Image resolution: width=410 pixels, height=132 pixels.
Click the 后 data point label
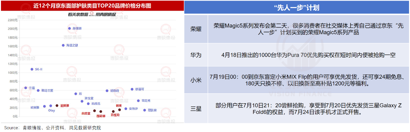(80, 94)
